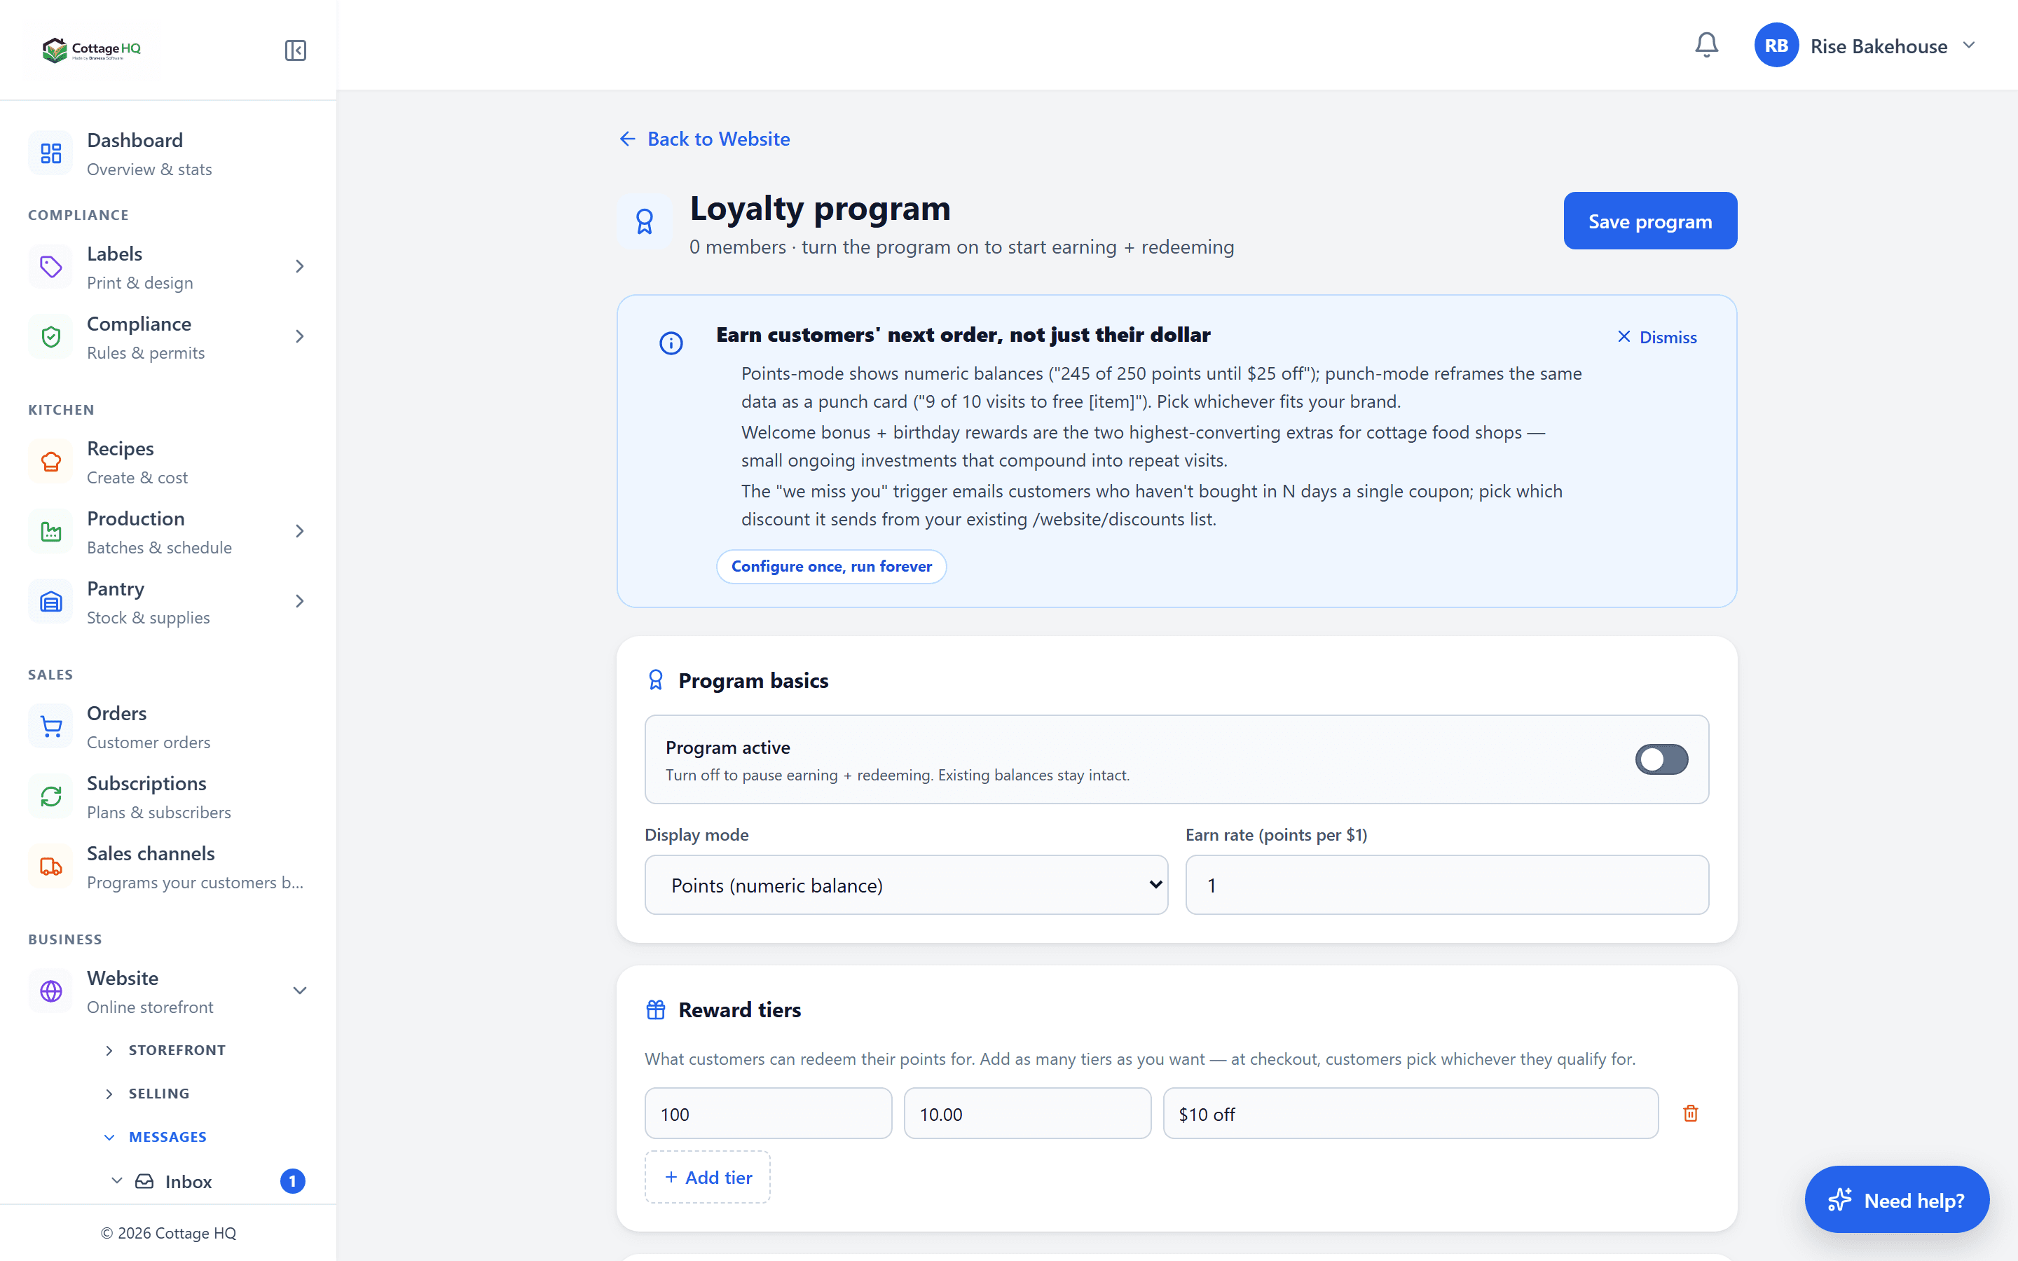Screen dimensions: 2018x1261
Task: Click the Back to Website arrow icon
Action: click(x=628, y=139)
